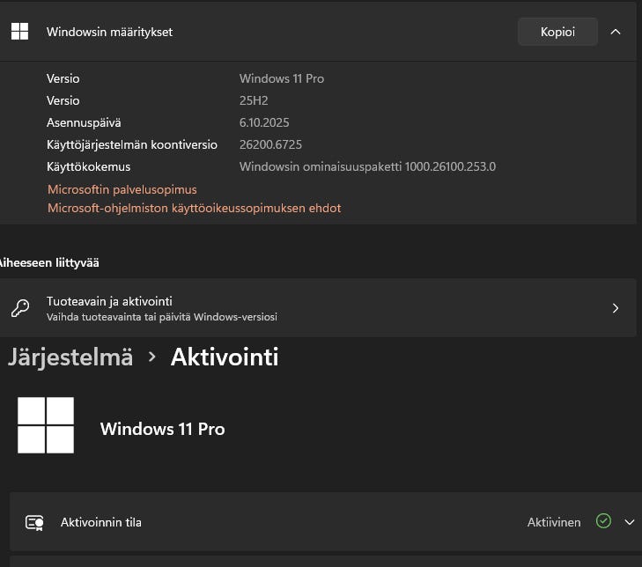The height and width of the screenshot is (567, 642).
Task: Expand the Aktivoinnin tila dropdown chevron
Action: click(x=629, y=522)
